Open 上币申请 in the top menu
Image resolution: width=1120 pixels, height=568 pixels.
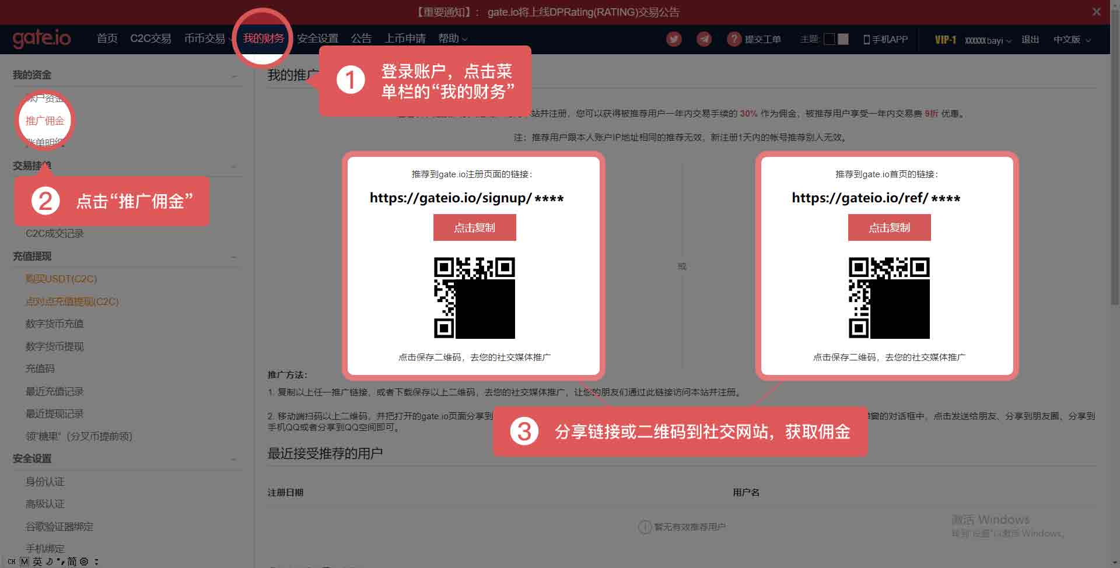coord(405,38)
